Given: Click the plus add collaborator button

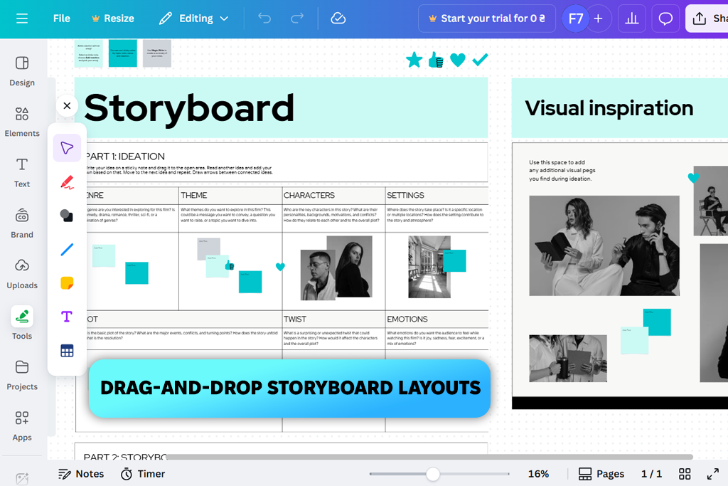Looking at the screenshot, I should [599, 19].
